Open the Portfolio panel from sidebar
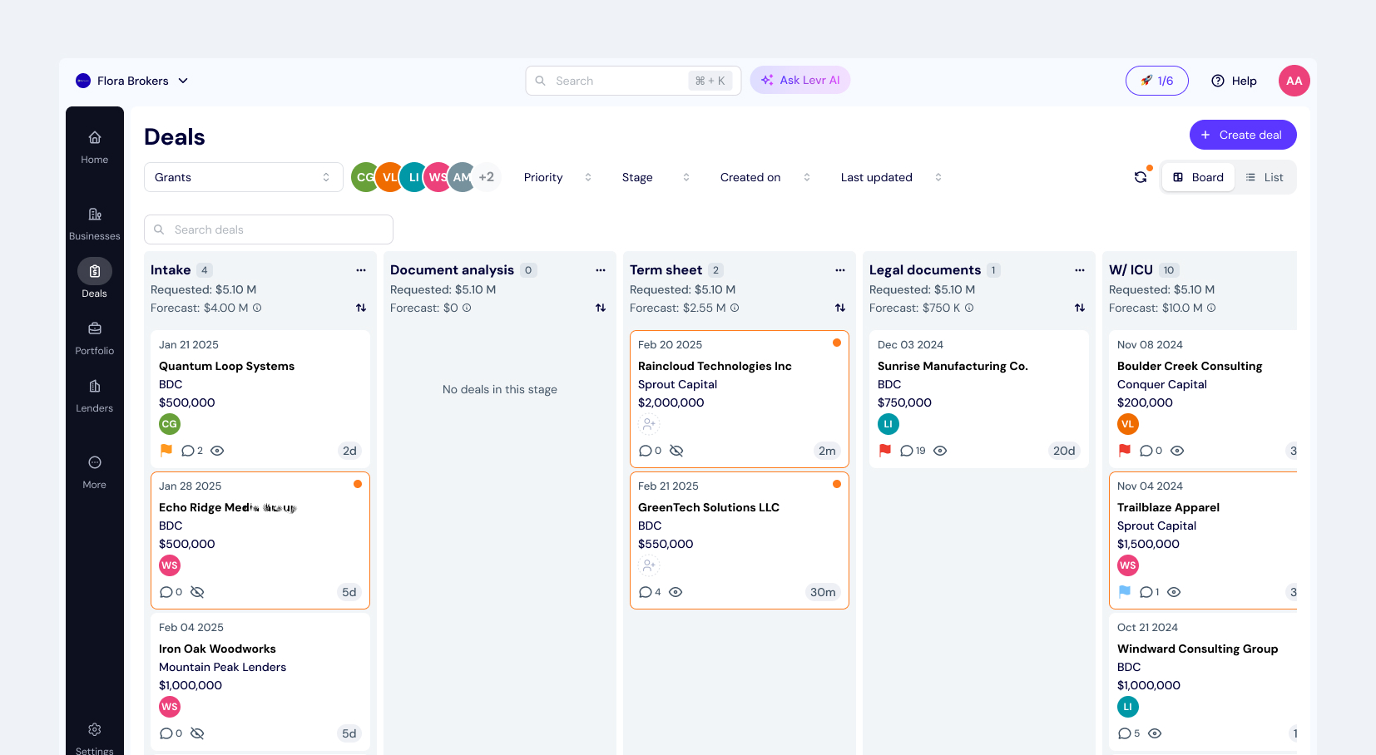 click(94, 336)
